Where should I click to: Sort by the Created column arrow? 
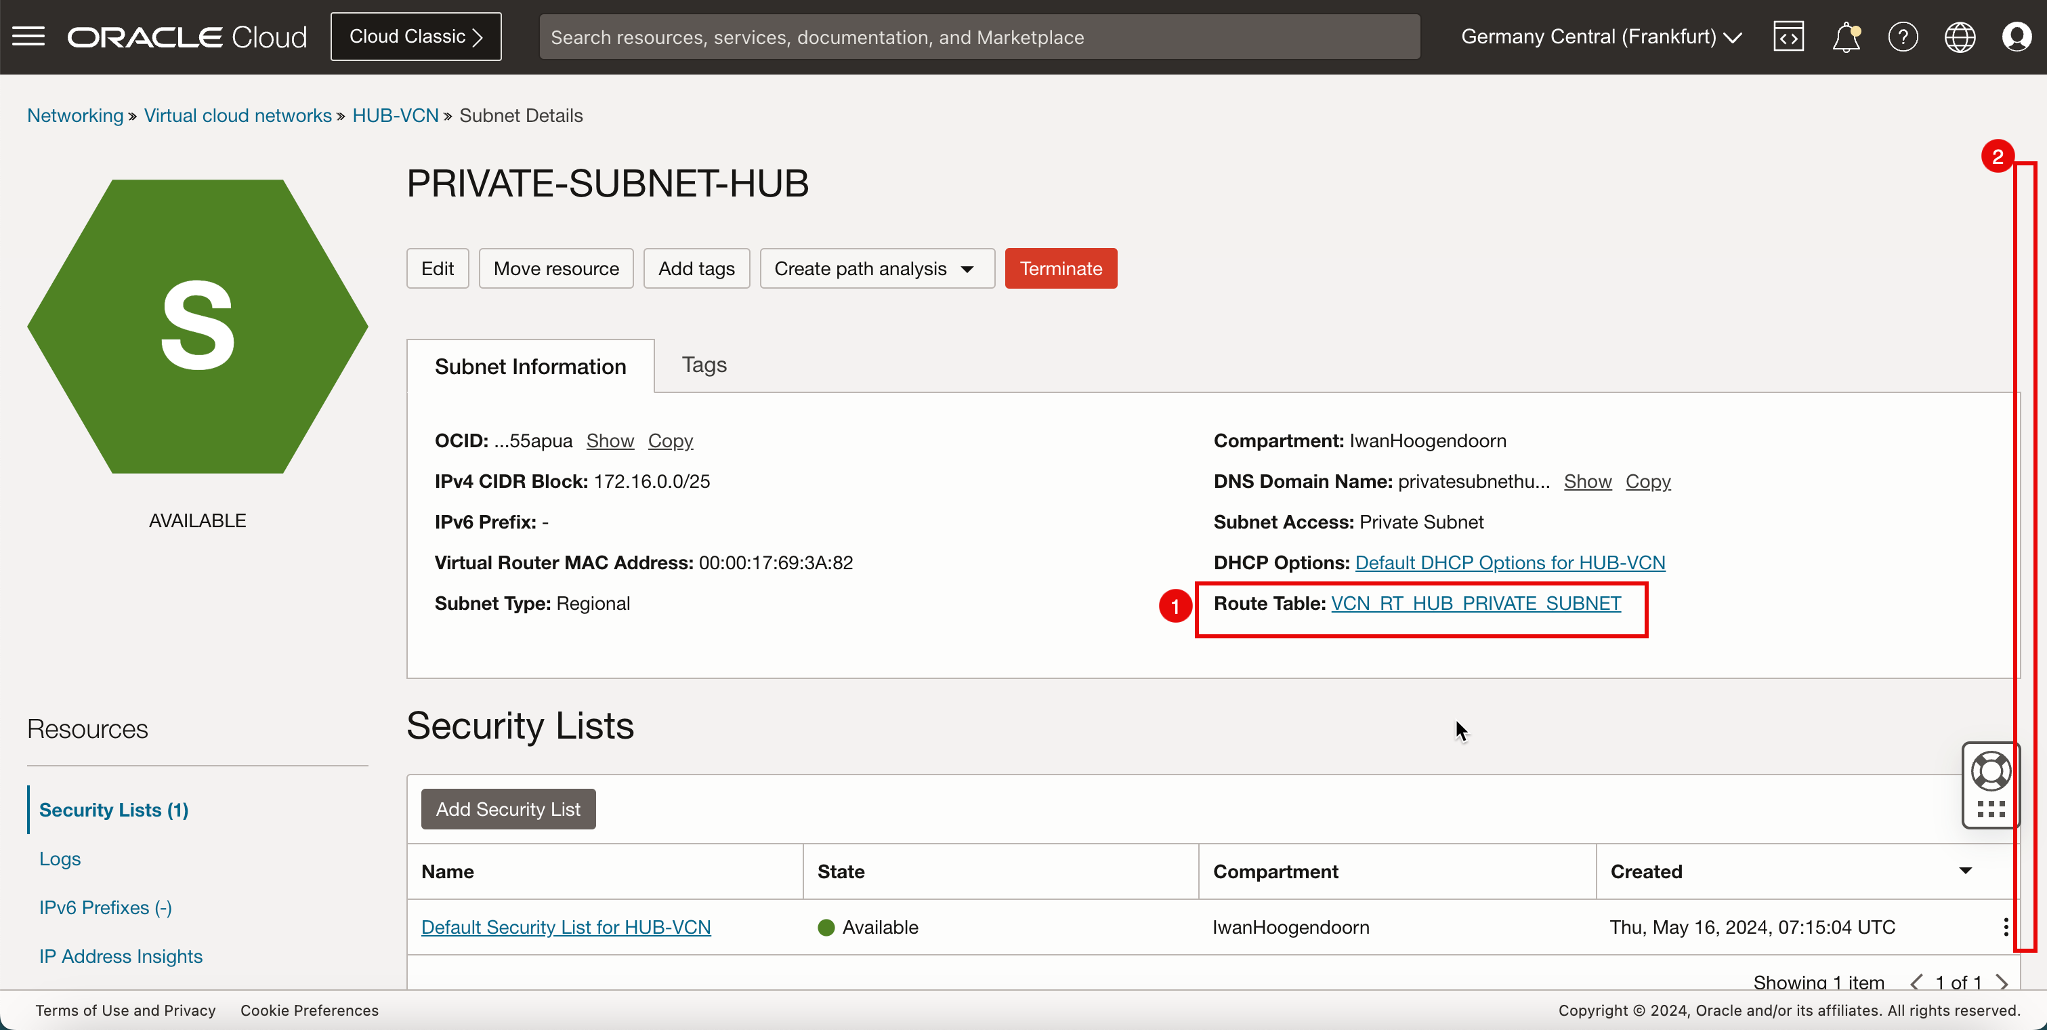click(1965, 870)
